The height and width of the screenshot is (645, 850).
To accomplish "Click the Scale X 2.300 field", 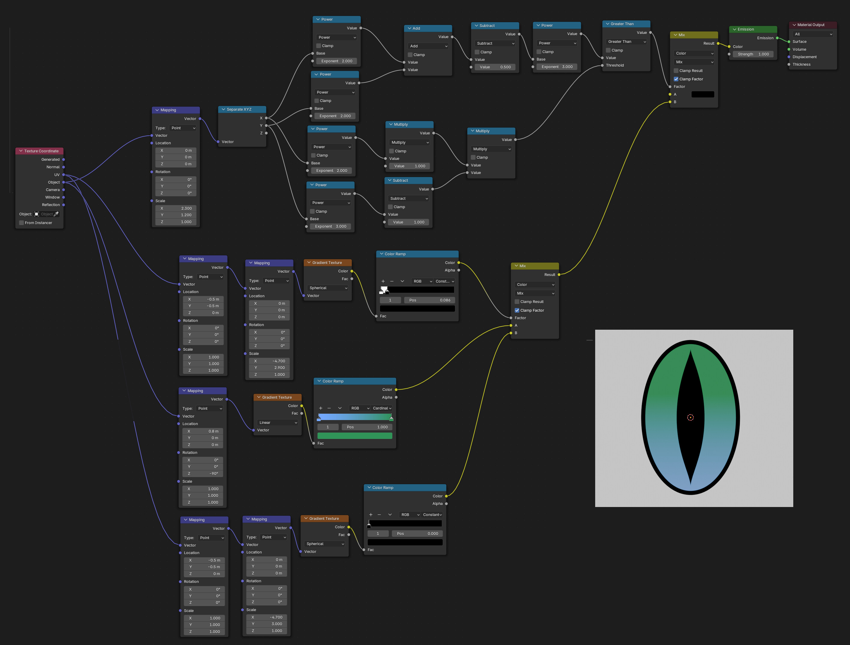I will pyautogui.click(x=176, y=208).
